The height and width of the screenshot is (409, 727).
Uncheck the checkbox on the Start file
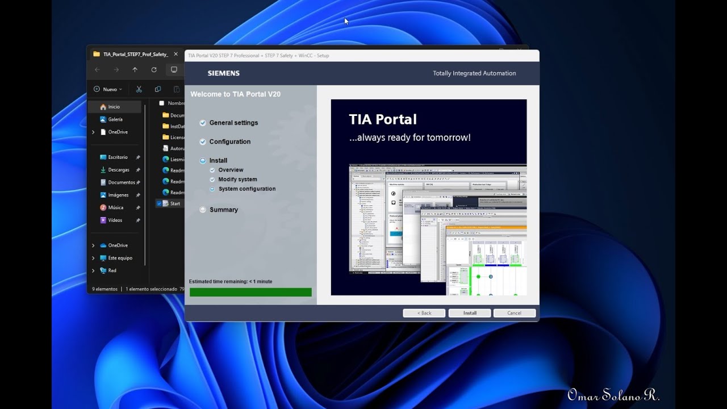(160, 203)
